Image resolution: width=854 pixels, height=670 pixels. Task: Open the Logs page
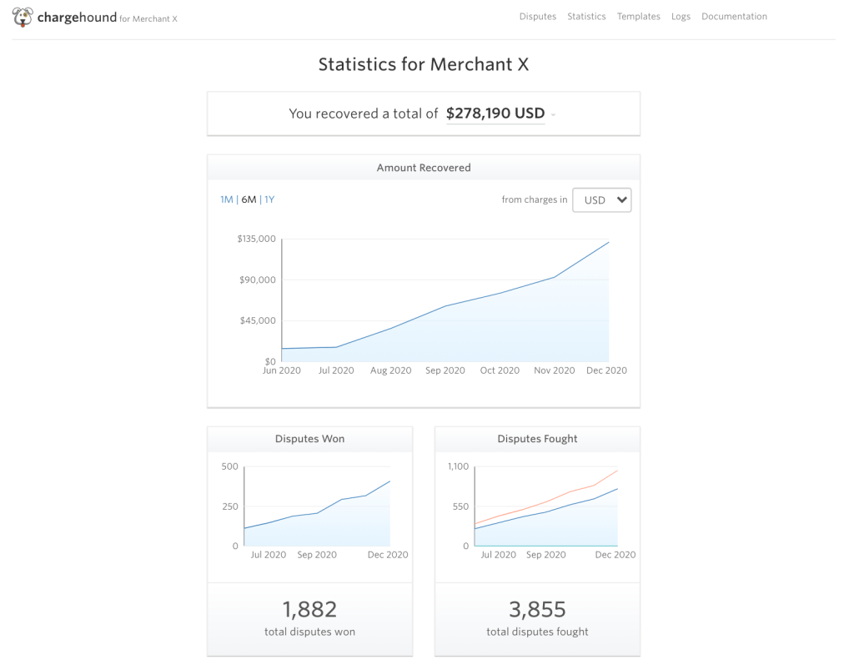681,17
